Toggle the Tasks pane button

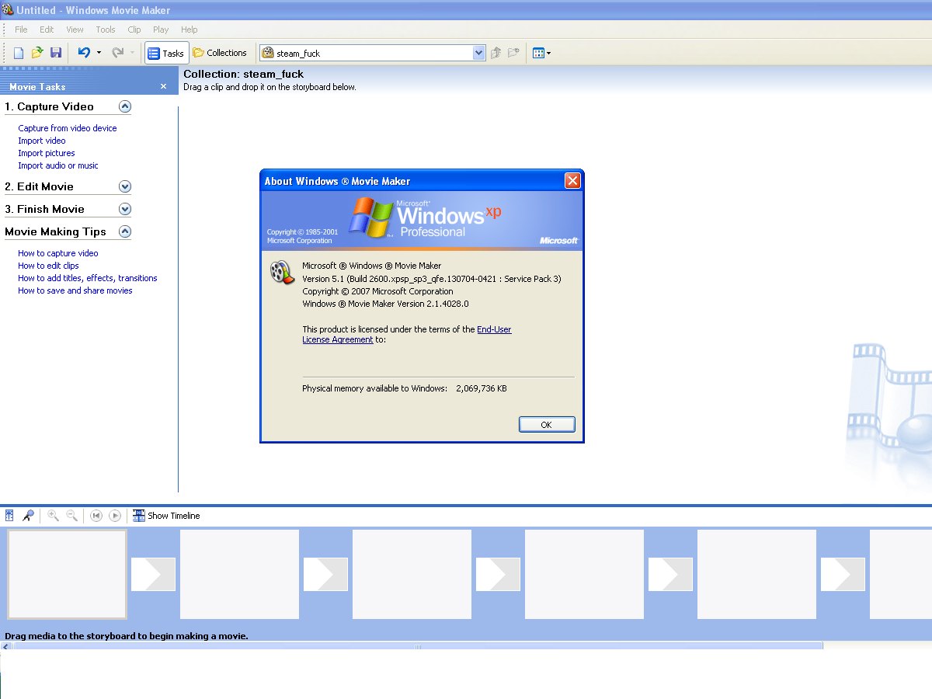(166, 53)
